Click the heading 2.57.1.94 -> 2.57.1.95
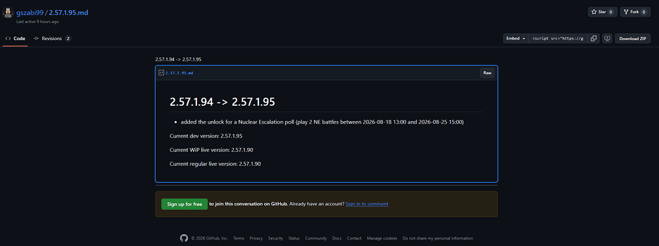 222,102
